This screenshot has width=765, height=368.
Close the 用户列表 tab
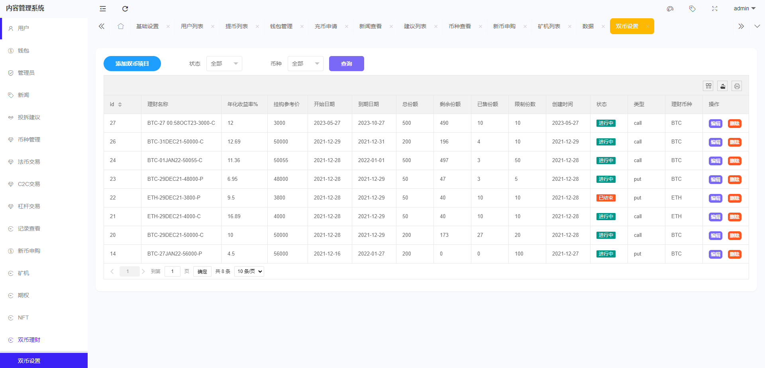click(x=213, y=27)
